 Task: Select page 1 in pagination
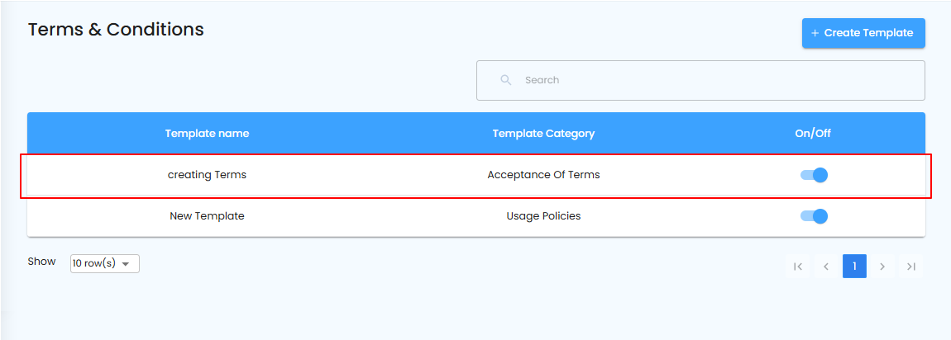[x=854, y=267]
